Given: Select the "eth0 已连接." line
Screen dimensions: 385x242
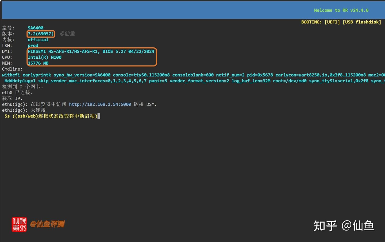Looking at the screenshot, I should [x=18, y=92].
